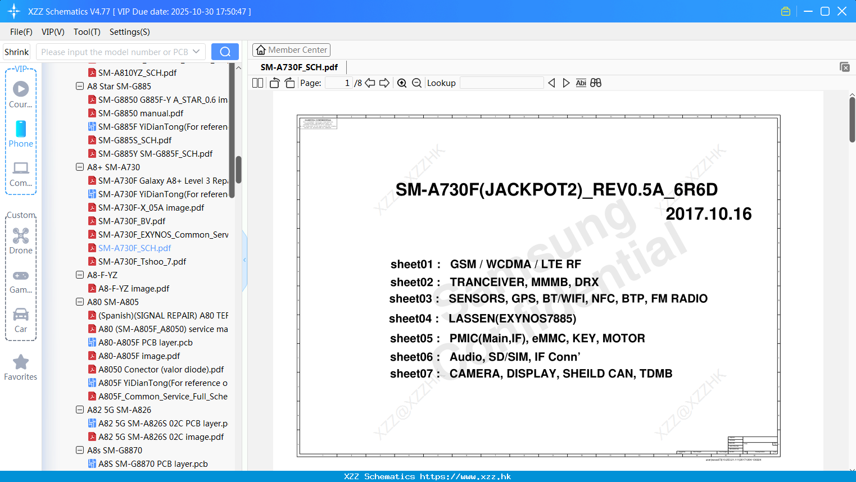Collapse the A8s SM-G8870 folder
The image size is (856, 482).
pos(80,451)
